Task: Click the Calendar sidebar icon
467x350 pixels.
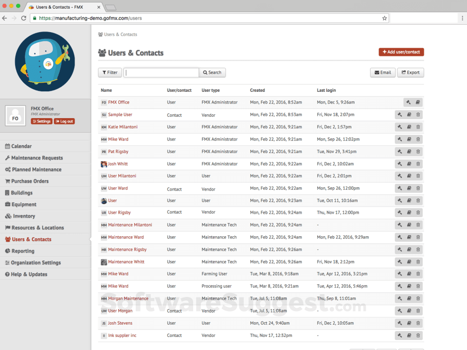Action: coord(7,146)
